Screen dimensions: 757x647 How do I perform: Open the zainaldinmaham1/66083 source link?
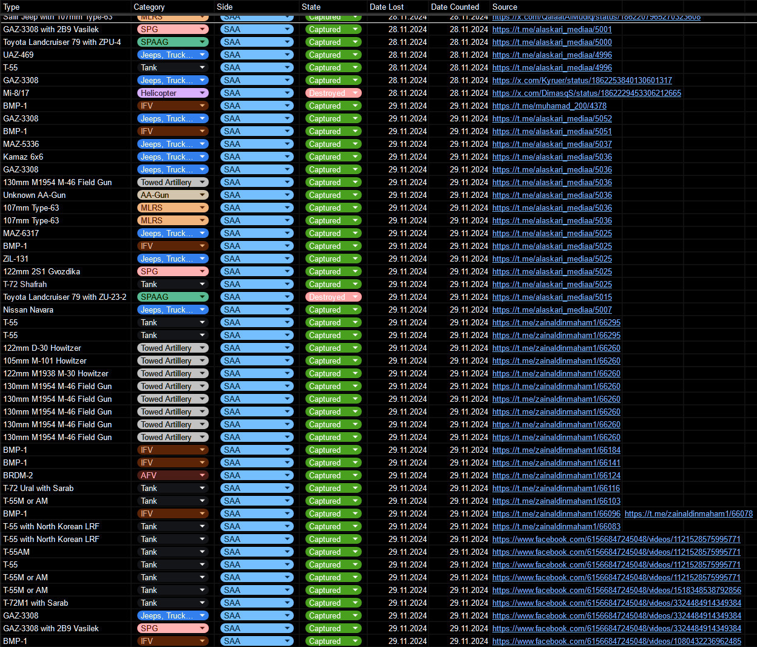(x=556, y=526)
